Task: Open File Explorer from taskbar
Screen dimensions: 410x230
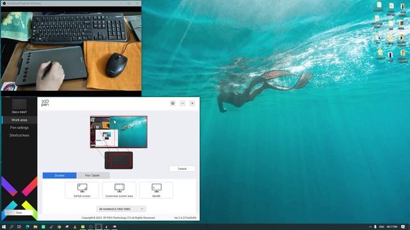Action: 35,227
